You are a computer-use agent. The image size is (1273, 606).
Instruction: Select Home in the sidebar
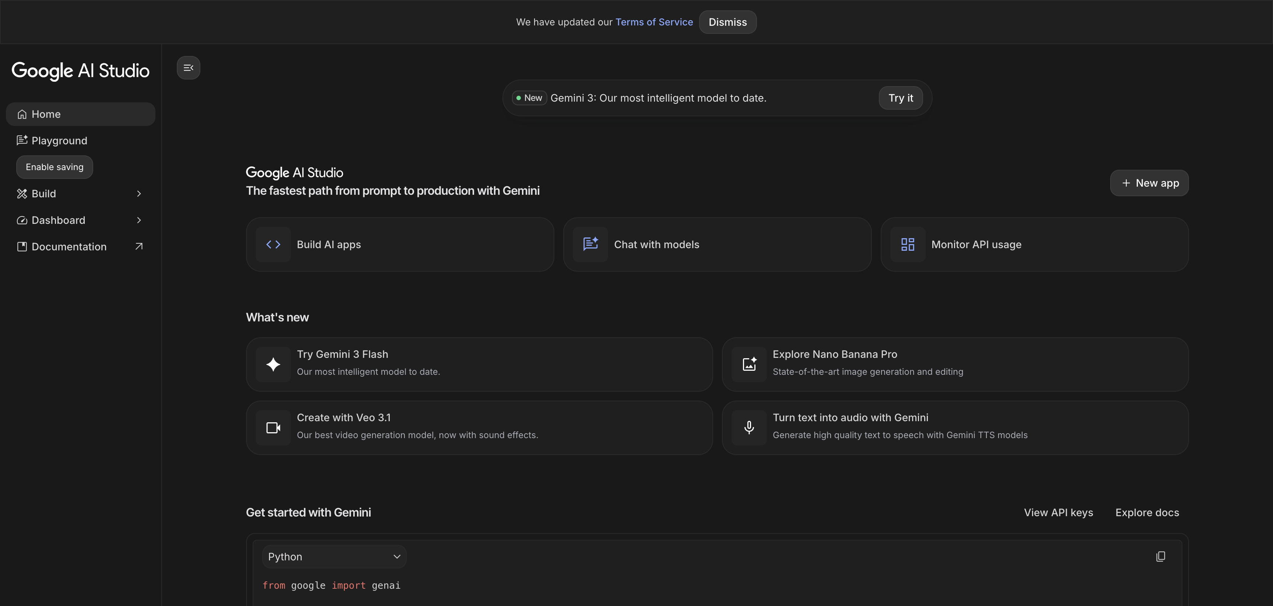(x=46, y=114)
